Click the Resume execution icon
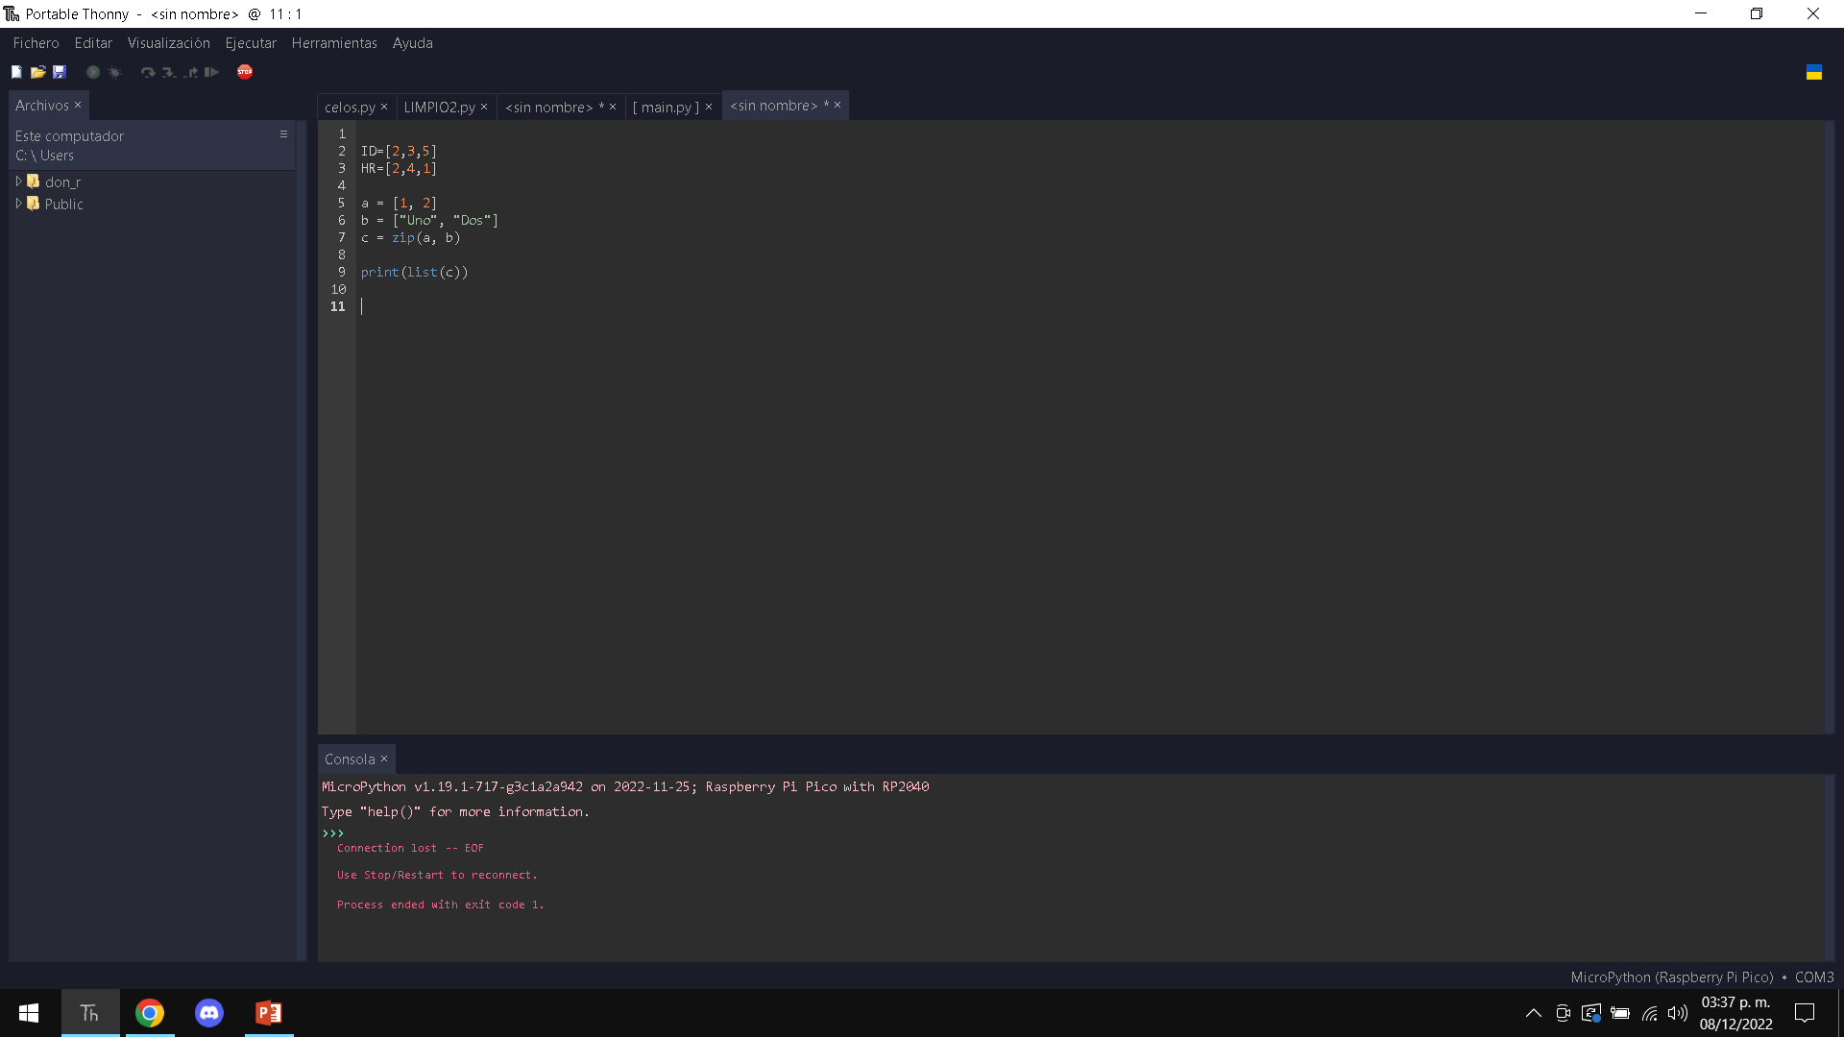Screen dimensions: 1844x1037 [211, 72]
